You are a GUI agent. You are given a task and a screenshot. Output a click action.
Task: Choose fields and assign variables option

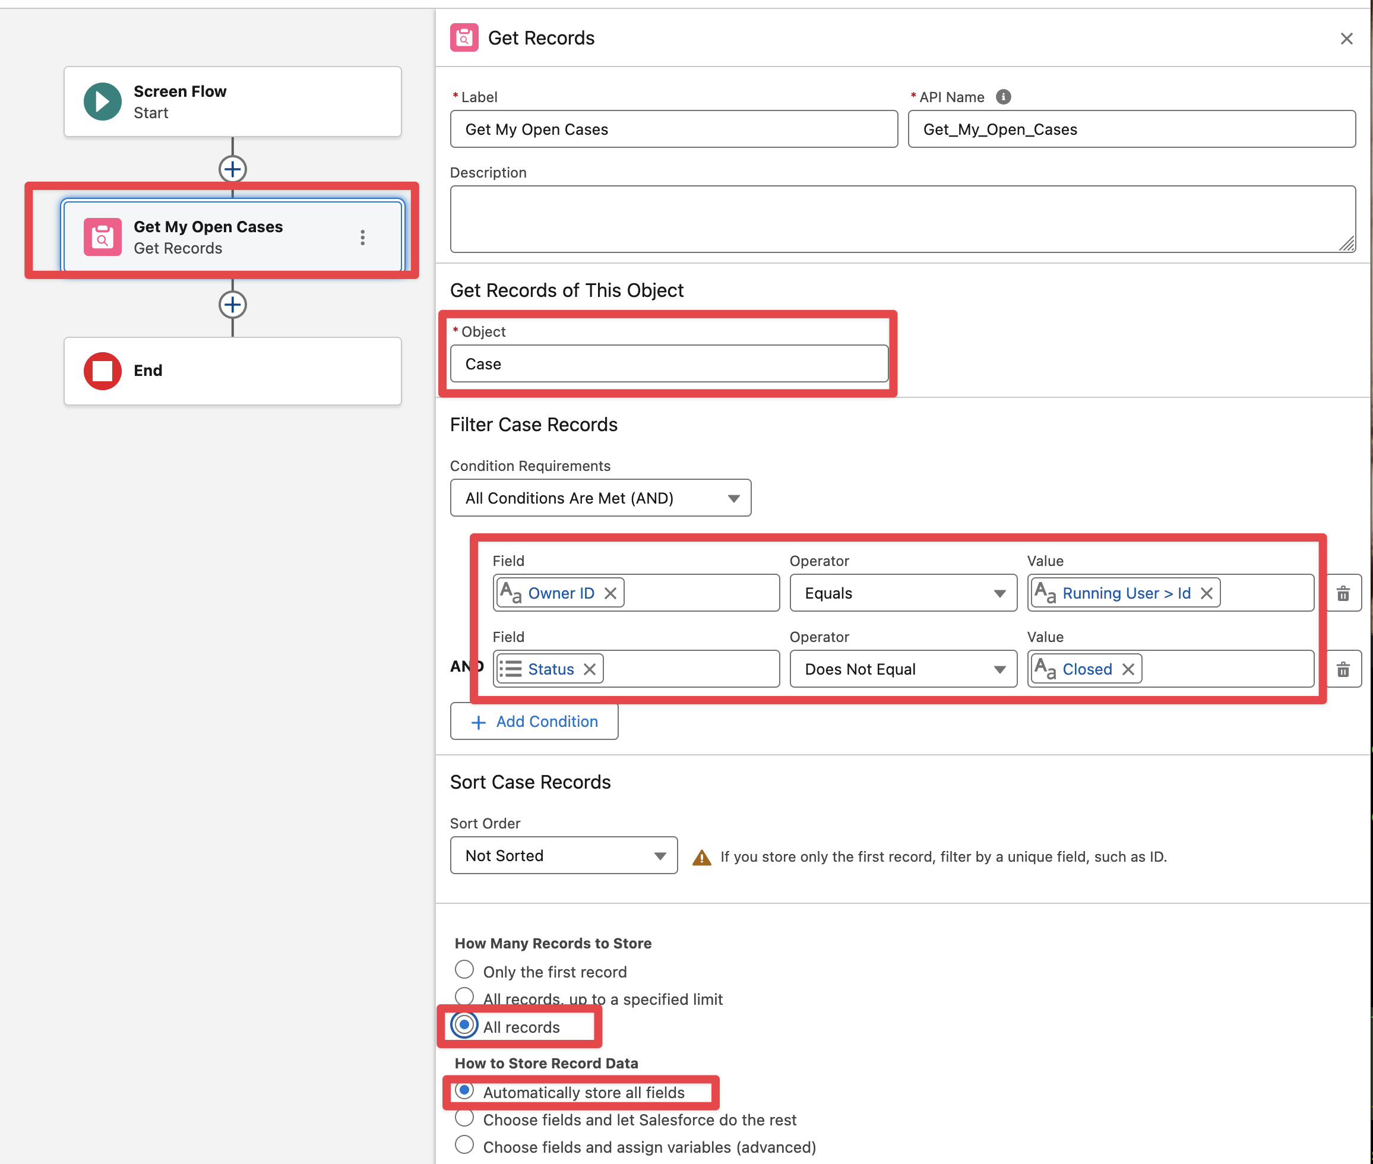464,1145
